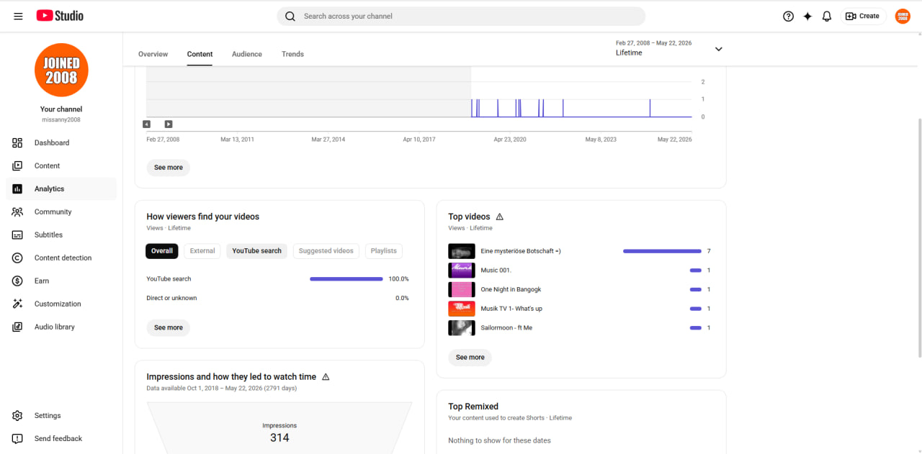Click See more under How viewers find videos
The width and height of the screenshot is (922, 454).
click(169, 328)
